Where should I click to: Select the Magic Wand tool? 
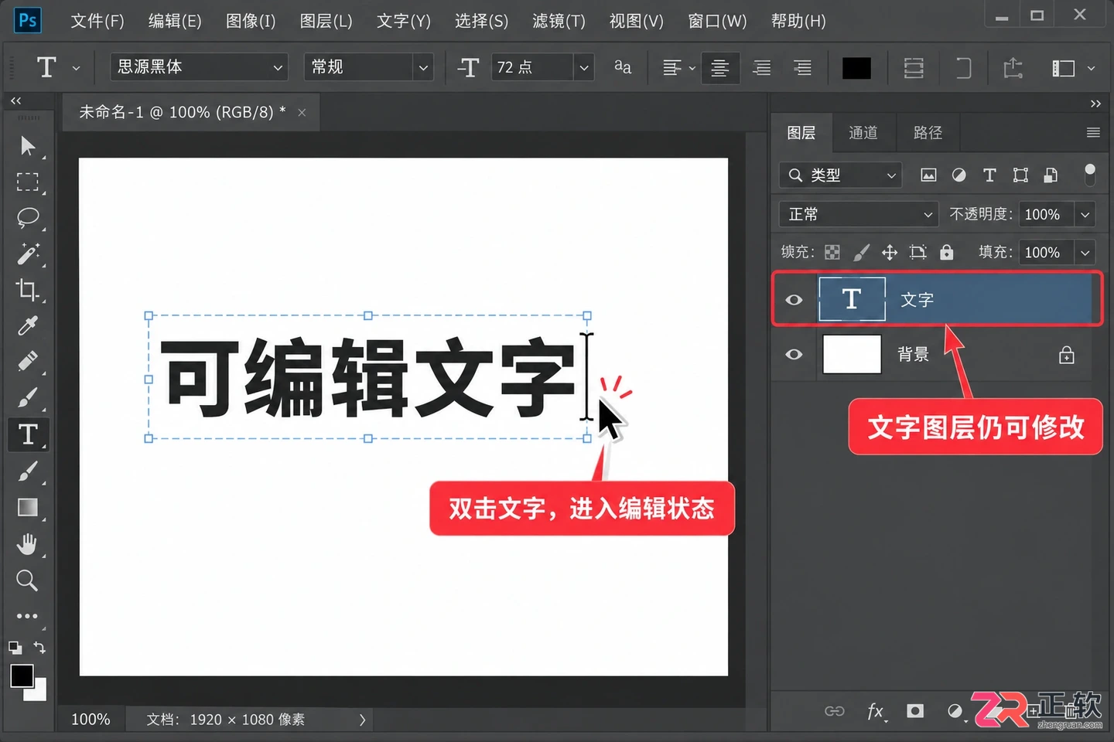pyautogui.click(x=28, y=254)
